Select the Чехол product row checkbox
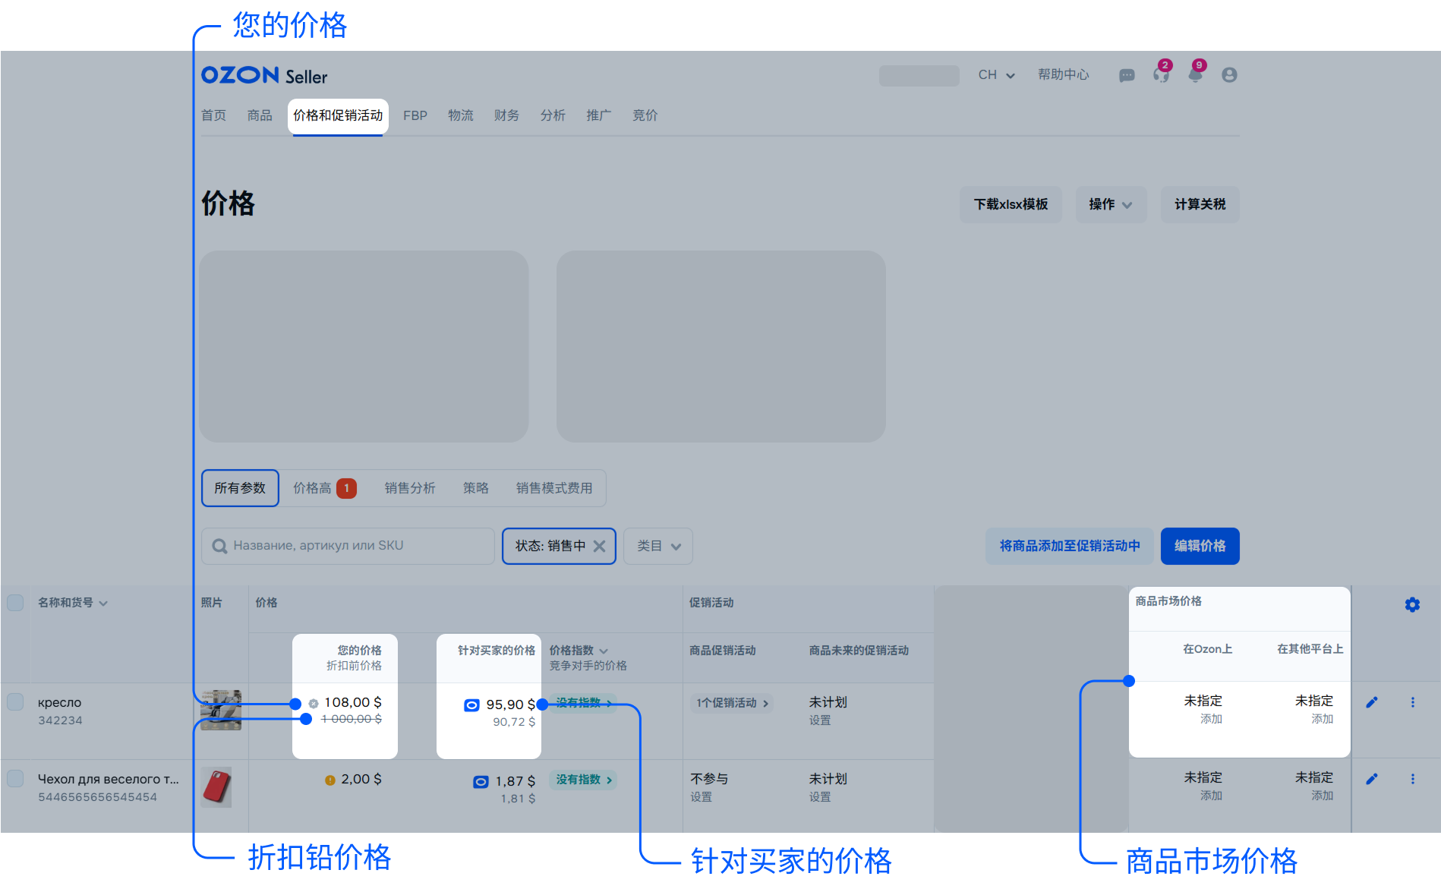1441x892 pixels. (15, 779)
